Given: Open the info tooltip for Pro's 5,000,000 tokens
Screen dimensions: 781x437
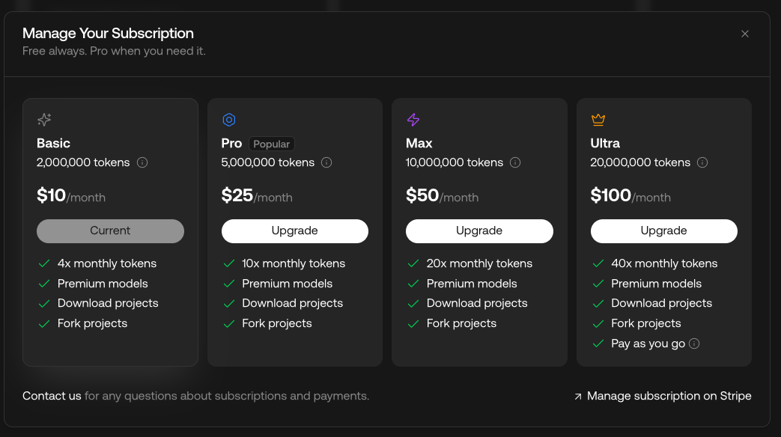Looking at the screenshot, I should (x=326, y=162).
